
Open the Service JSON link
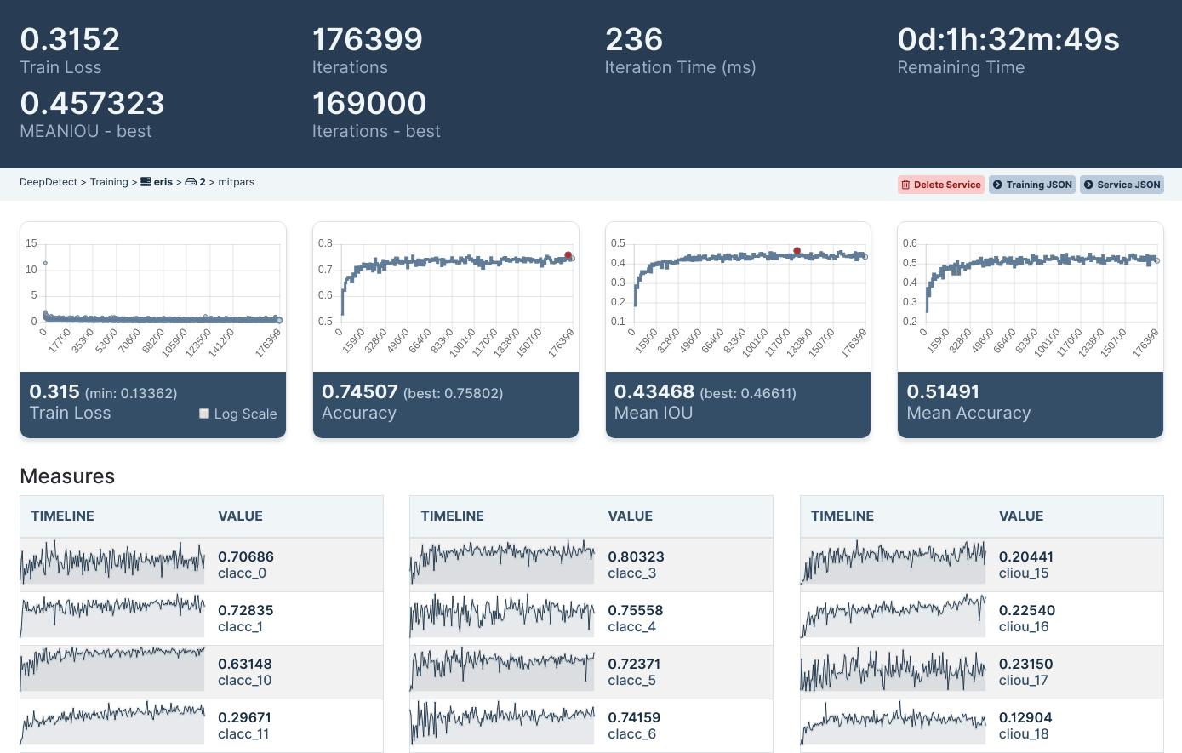(x=1122, y=185)
